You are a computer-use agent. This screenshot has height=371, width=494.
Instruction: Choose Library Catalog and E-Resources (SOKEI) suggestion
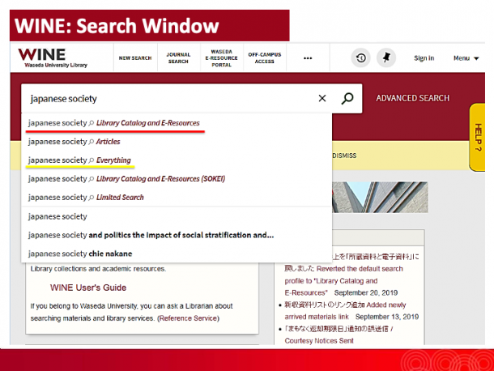pos(177,179)
